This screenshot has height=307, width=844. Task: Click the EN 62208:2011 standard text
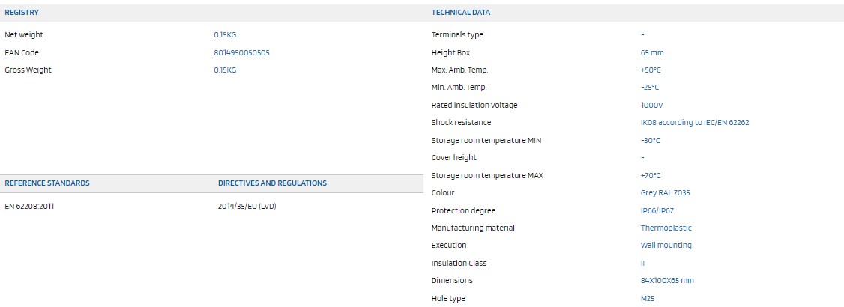(29, 206)
